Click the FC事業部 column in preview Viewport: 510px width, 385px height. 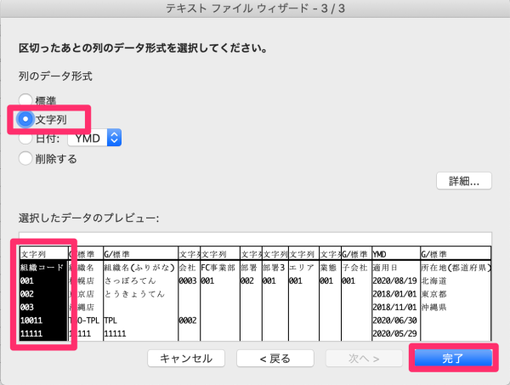coord(218,266)
